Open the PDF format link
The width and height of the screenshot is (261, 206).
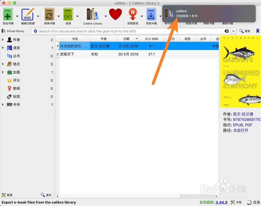tap(248, 125)
